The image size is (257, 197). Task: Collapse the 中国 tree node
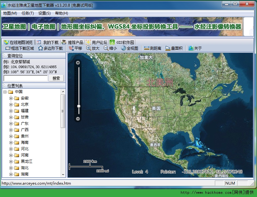pos(5,92)
